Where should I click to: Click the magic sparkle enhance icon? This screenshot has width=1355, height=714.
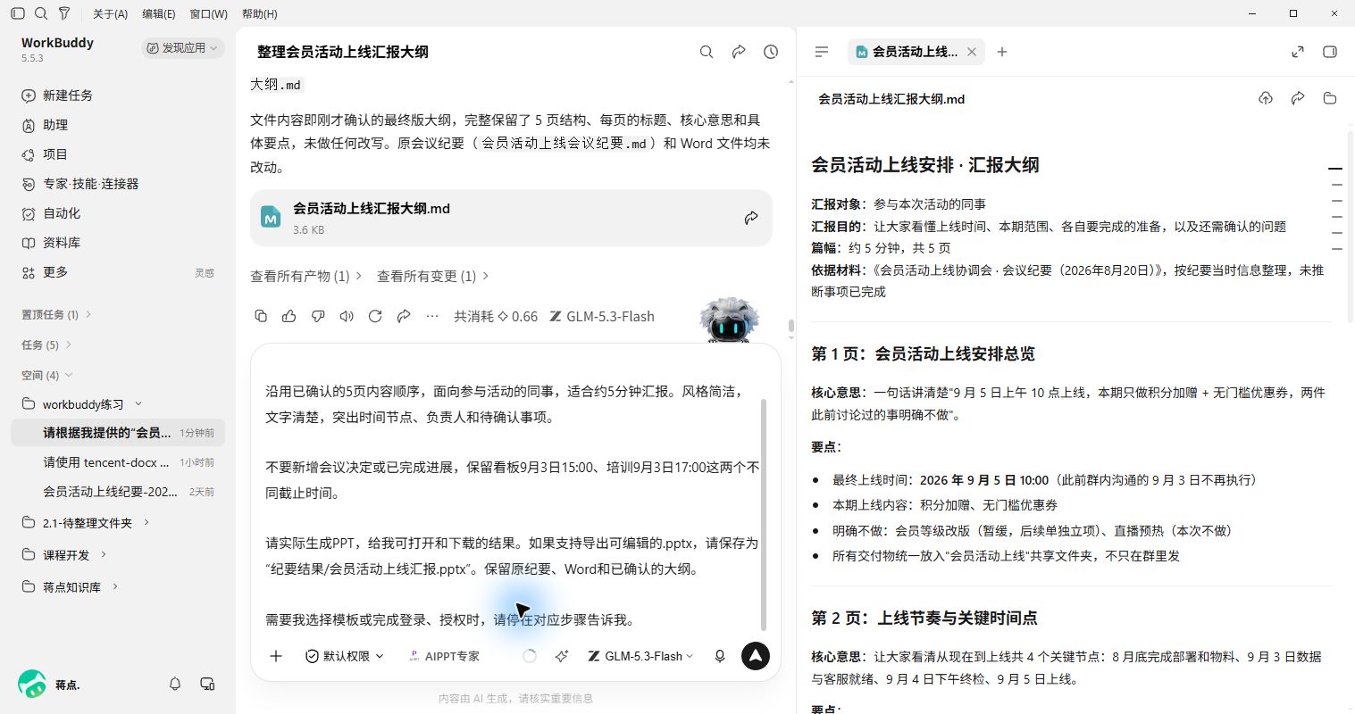point(562,656)
